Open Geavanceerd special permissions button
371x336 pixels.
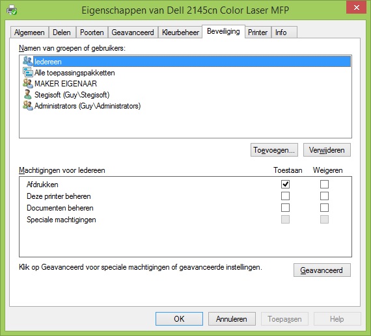coord(322,270)
